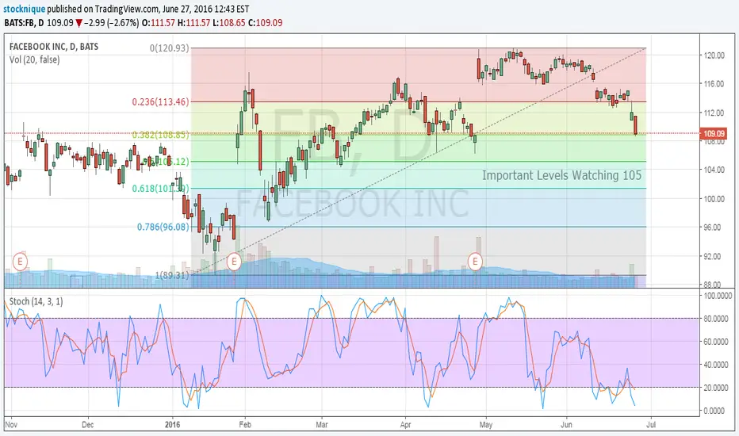Click the open value O:111.57
The width and height of the screenshot is (739, 436).
click(x=159, y=23)
